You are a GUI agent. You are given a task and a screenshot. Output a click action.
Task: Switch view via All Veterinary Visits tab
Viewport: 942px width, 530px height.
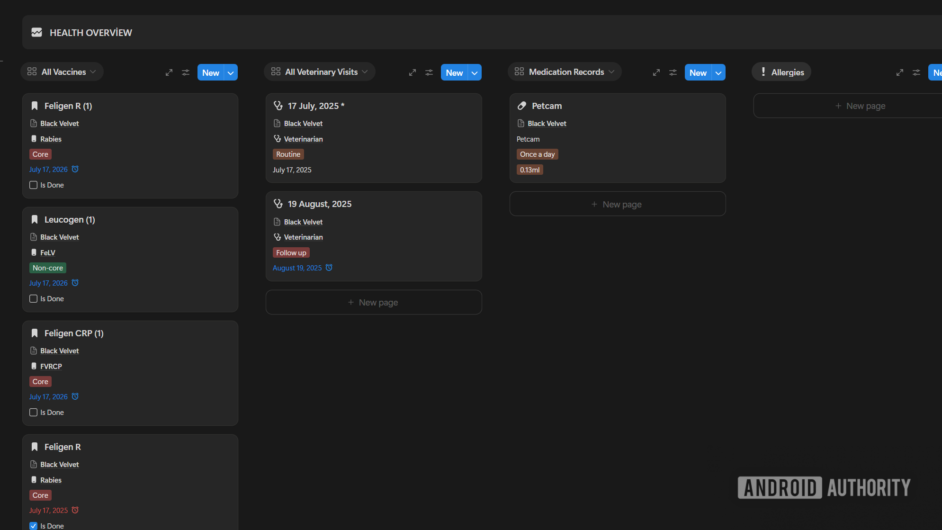click(x=320, y=72)
